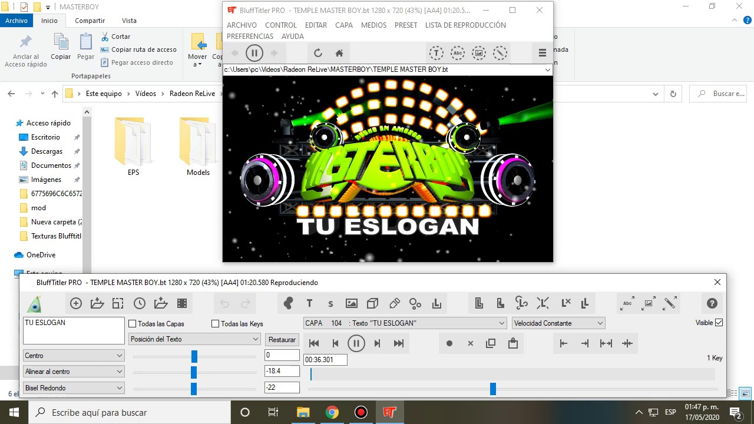This screenshot has width=754, height=424.
Task: Pause playback in preview window toolbar
Action: [254, 53]
